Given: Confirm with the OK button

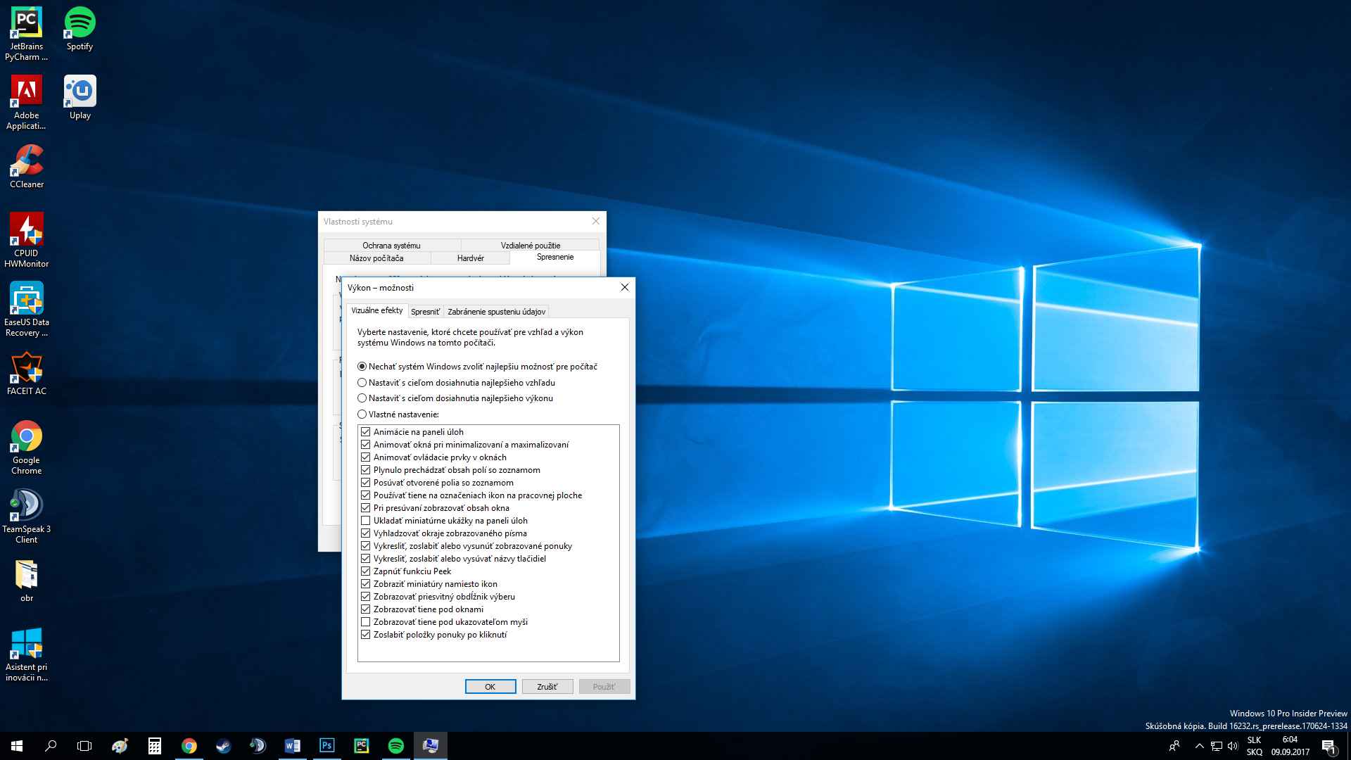Looking at the screenshot, I should pyautogui.click(x=490, y=687).
